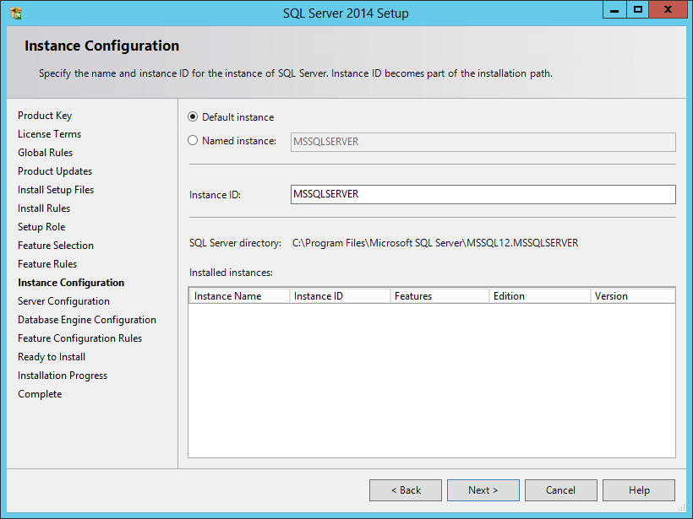Click the Named instance text box

pyautogui.click(x=483, y=142)
